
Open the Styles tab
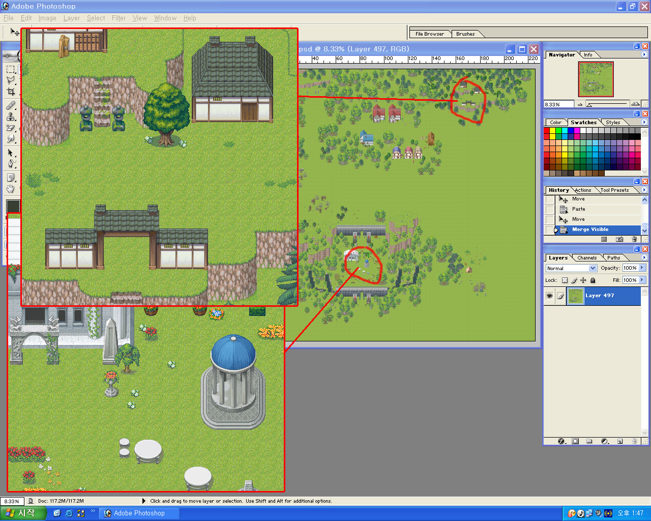click(613, 123)
